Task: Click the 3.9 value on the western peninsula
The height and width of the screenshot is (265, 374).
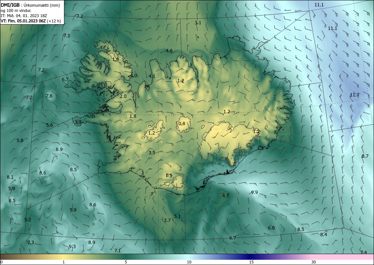Action: (x=78, y=122)
